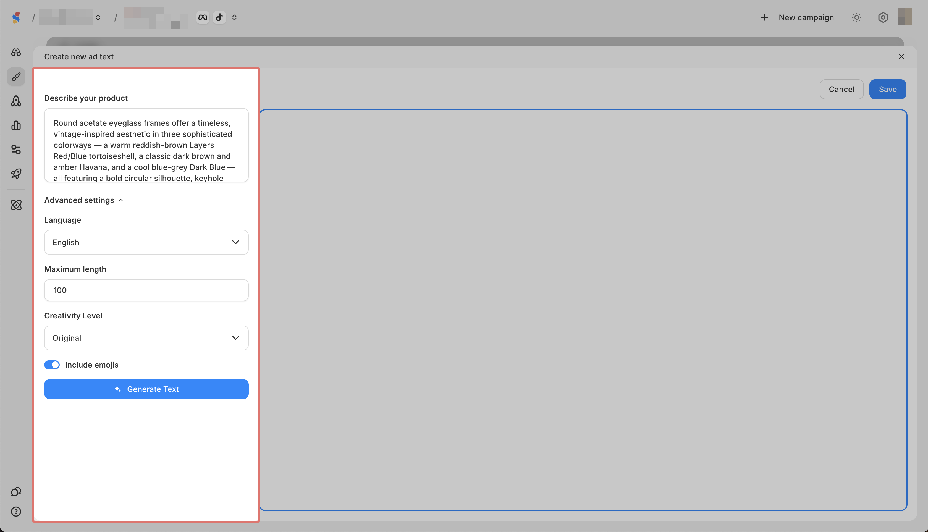Open the rocket launch sidebar icon
Screen dimensions: 928x532
pos(16,174)
